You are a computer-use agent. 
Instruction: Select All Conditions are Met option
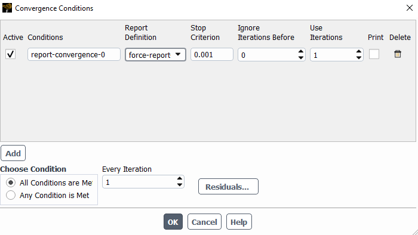point(11,183)
